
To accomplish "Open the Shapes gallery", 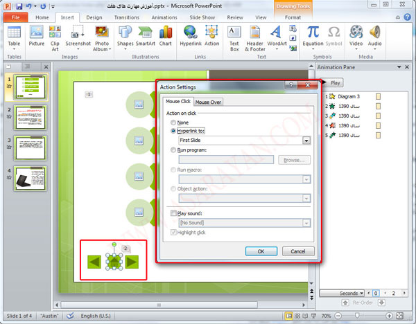I will [x=125, y=36].
